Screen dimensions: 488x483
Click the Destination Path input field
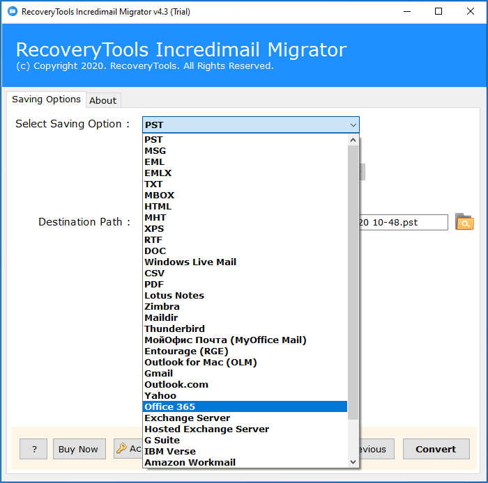pos(404,223)
